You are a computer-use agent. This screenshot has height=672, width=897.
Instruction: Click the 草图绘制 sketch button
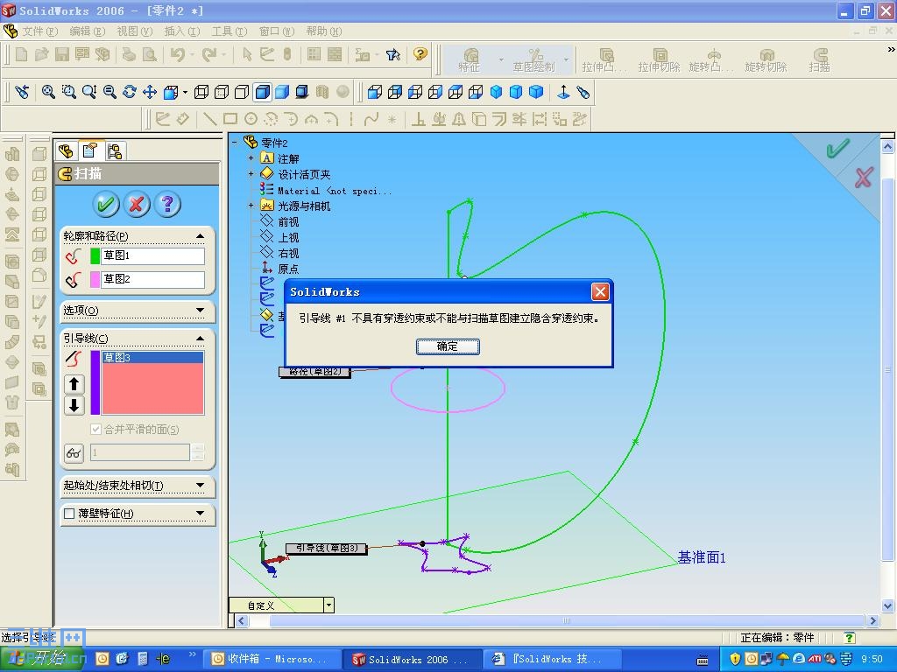pos(533,60)
